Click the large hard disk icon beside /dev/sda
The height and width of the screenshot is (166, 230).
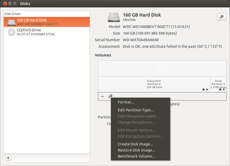pyautogui.click(x=114, y=17)
